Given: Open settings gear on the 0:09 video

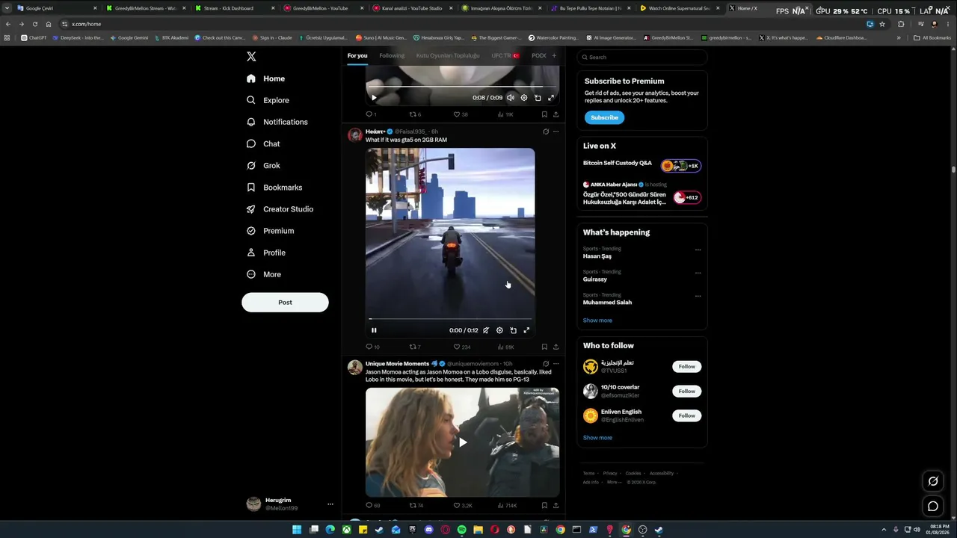Looking at the screenshot, I should click(x=524, y=98).
